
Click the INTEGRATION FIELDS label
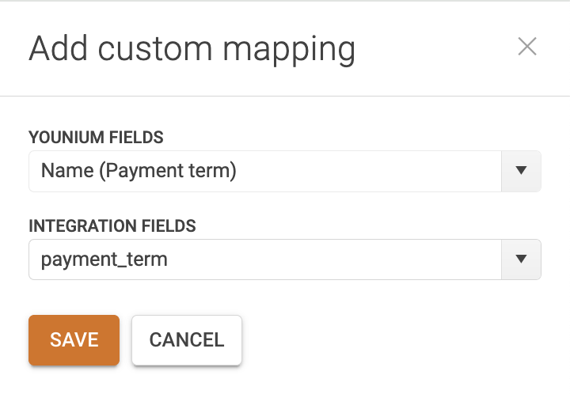point(112,225)
